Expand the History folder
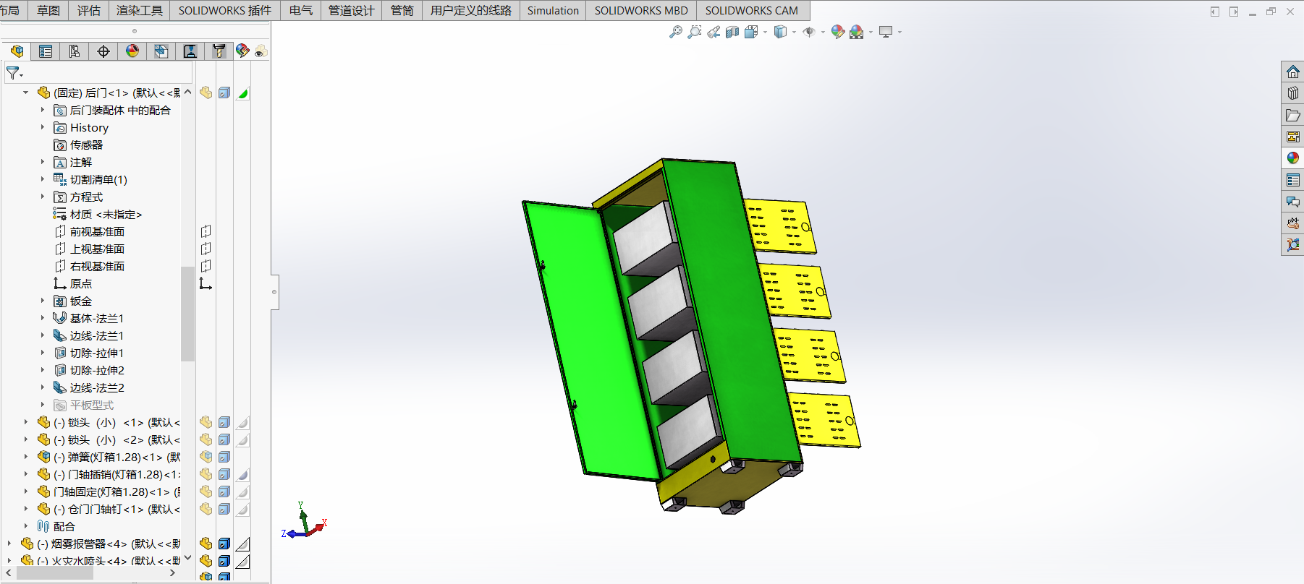Screen dimensions: 1304x584 [43, 127]
